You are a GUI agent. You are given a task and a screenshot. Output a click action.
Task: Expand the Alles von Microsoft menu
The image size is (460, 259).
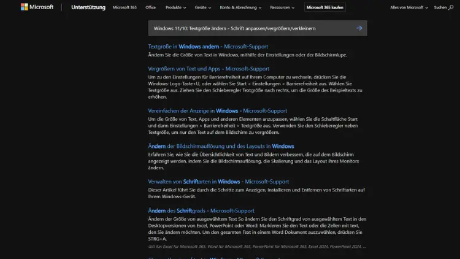coord(408,7)
